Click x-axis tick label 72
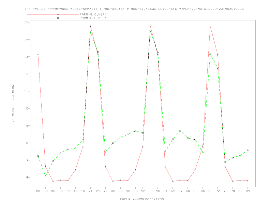Image resolution: width=270 pixels, height=208 pixels. (217, 191)
